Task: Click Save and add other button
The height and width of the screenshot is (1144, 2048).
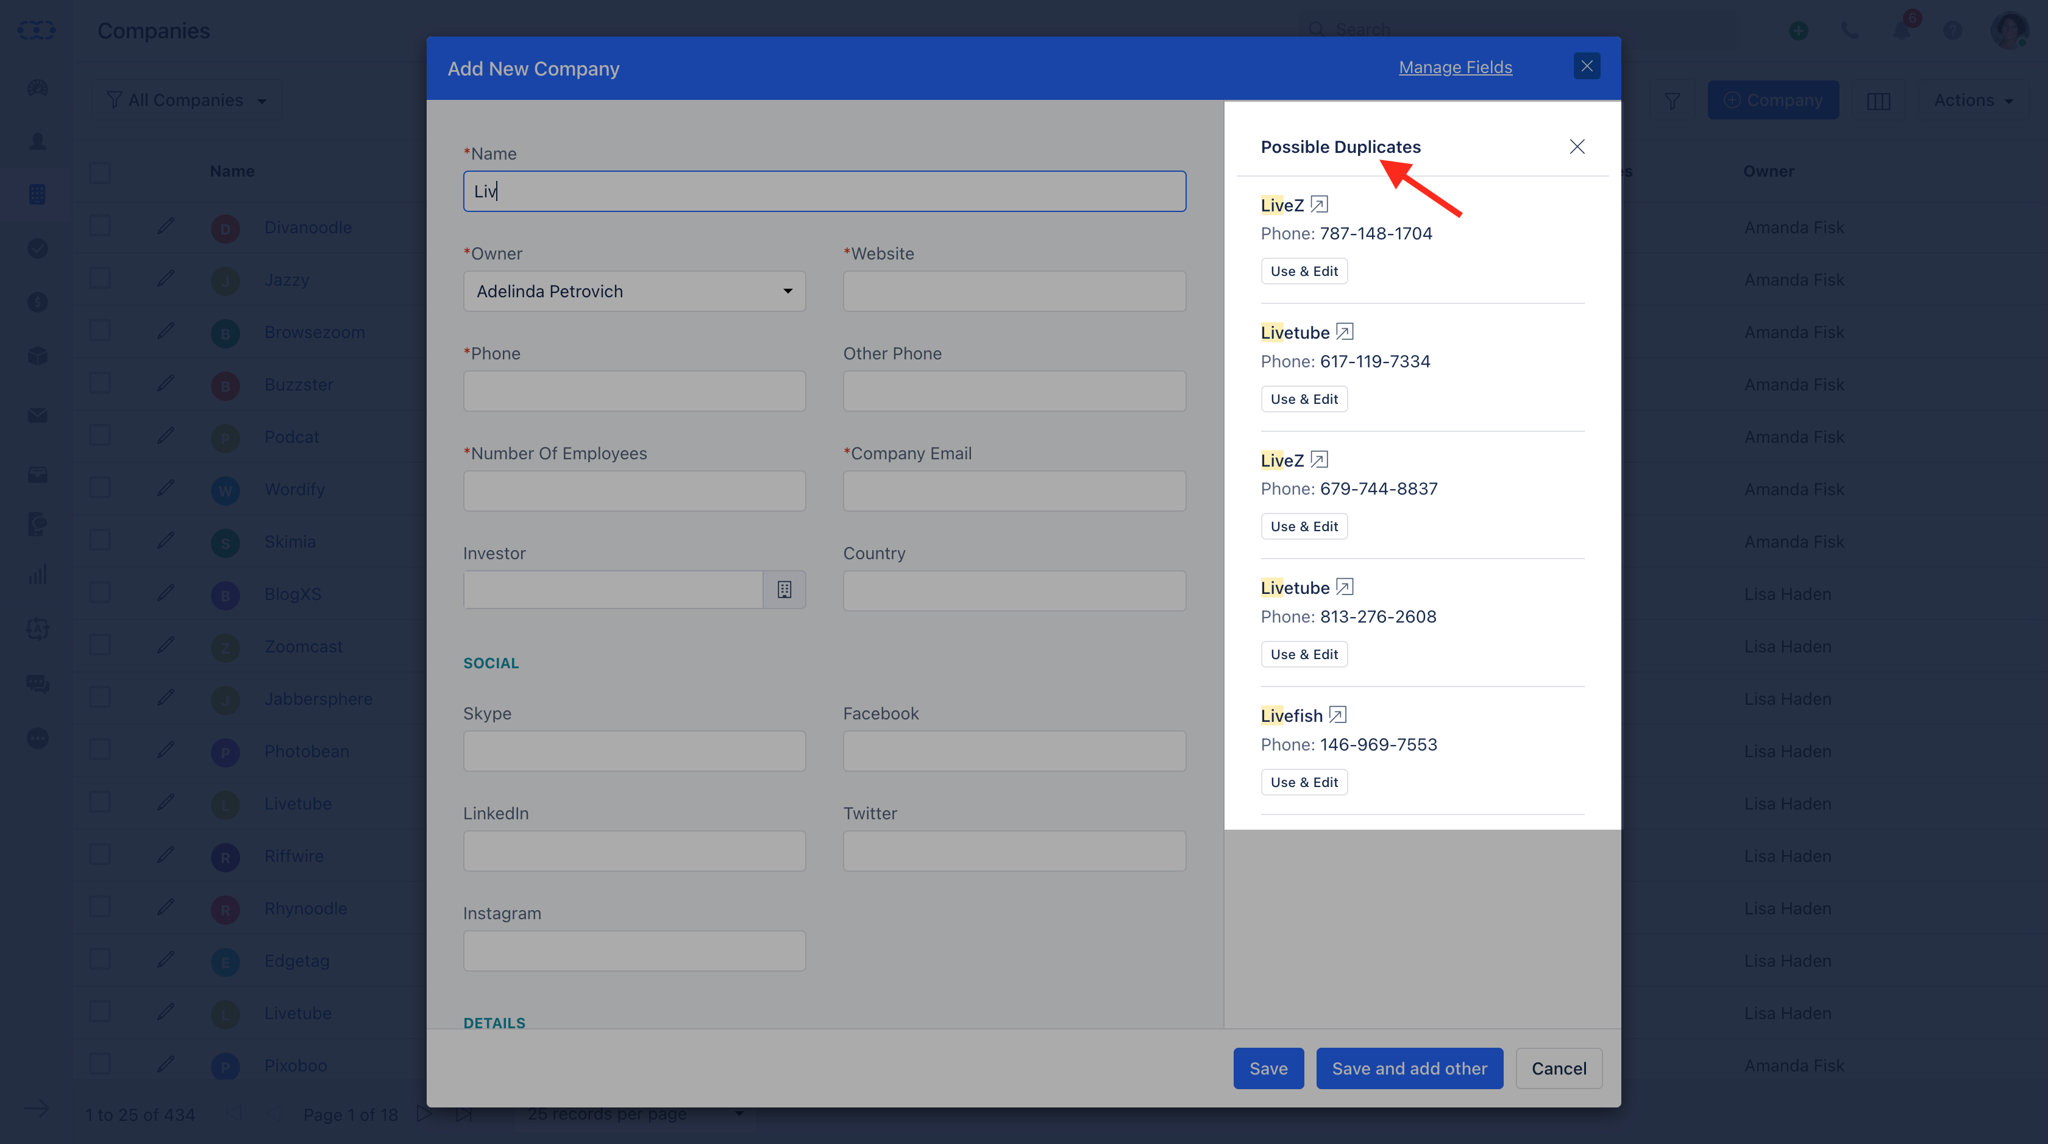Action: pos(1409,1068)
